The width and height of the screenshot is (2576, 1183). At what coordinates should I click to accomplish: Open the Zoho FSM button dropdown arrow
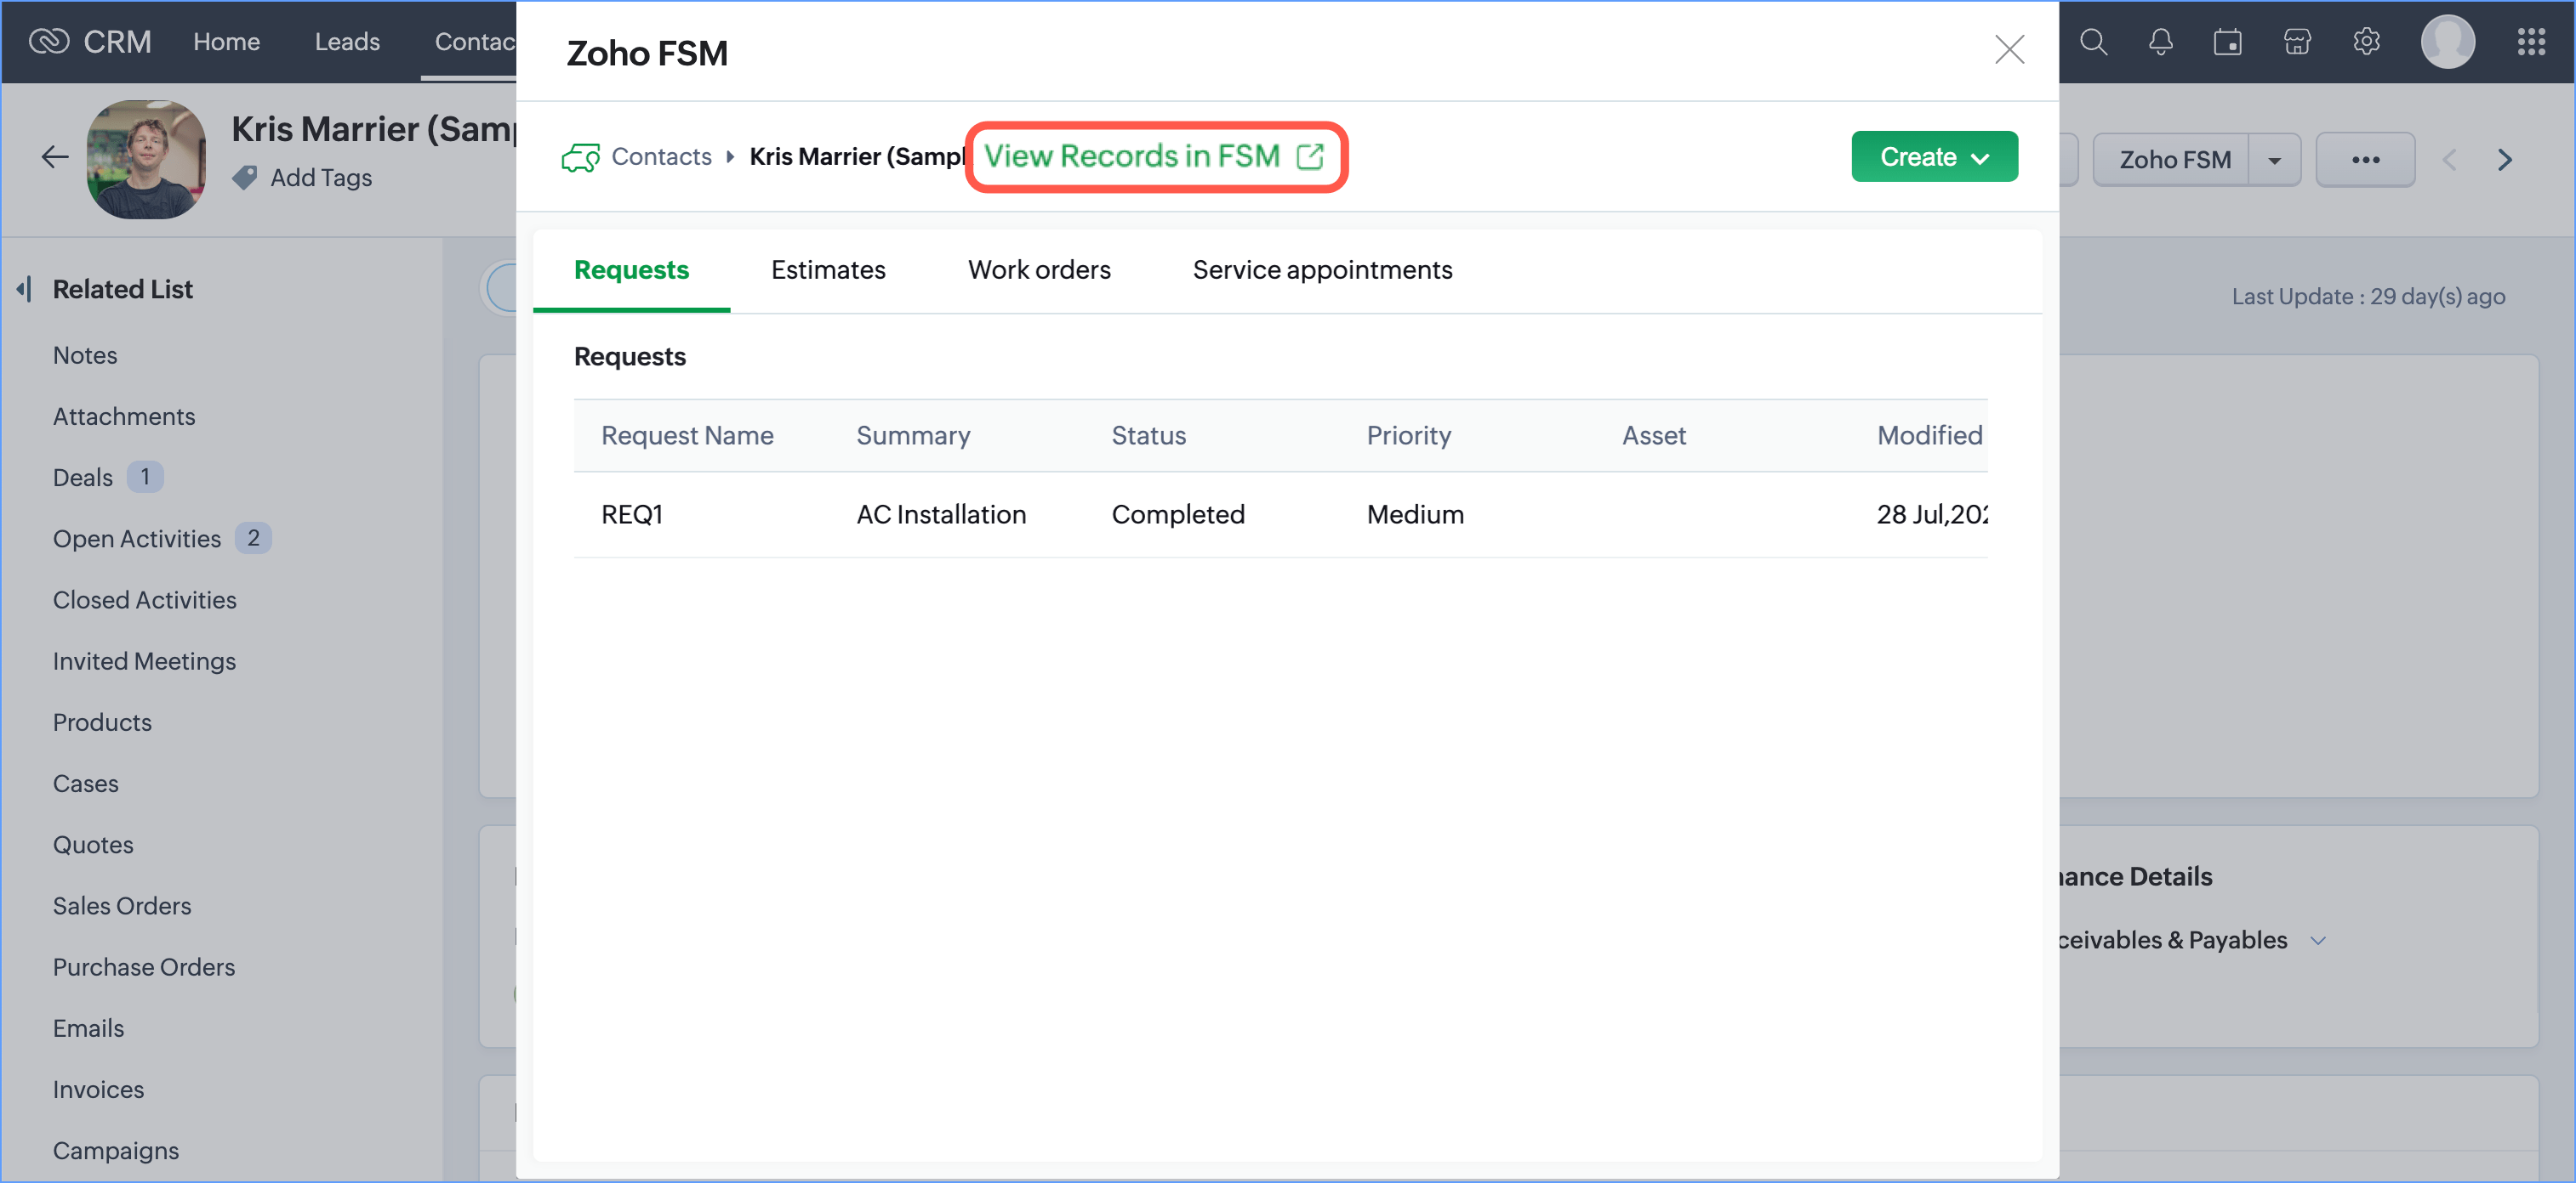tap(2273, 160)
